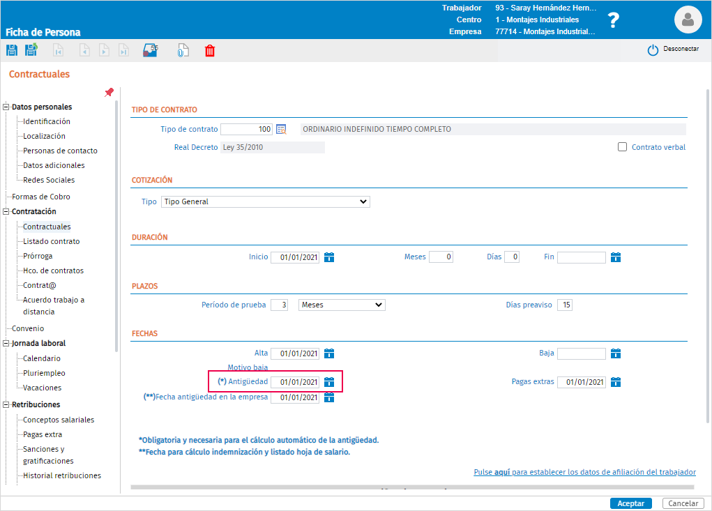712x511 pixels.
Task: Jump to the last record arrow icon
Action: tap(123, 50)
